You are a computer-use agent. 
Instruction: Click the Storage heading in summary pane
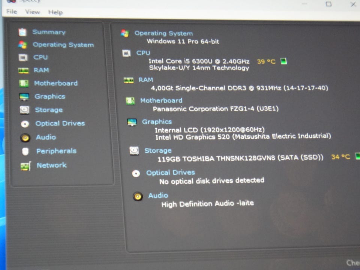(x=158, y=151)
